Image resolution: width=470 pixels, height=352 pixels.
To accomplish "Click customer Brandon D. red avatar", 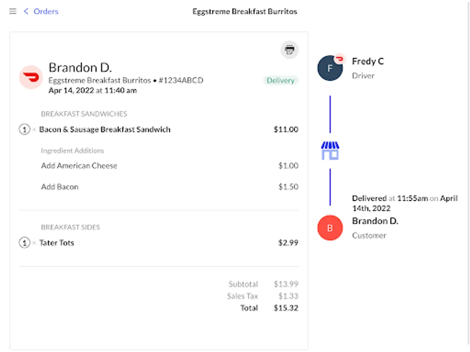I will click(x=330, y=228).
